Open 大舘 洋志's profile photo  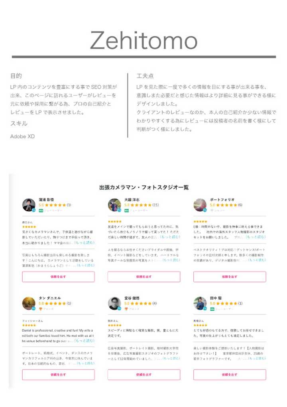point(114,205)
